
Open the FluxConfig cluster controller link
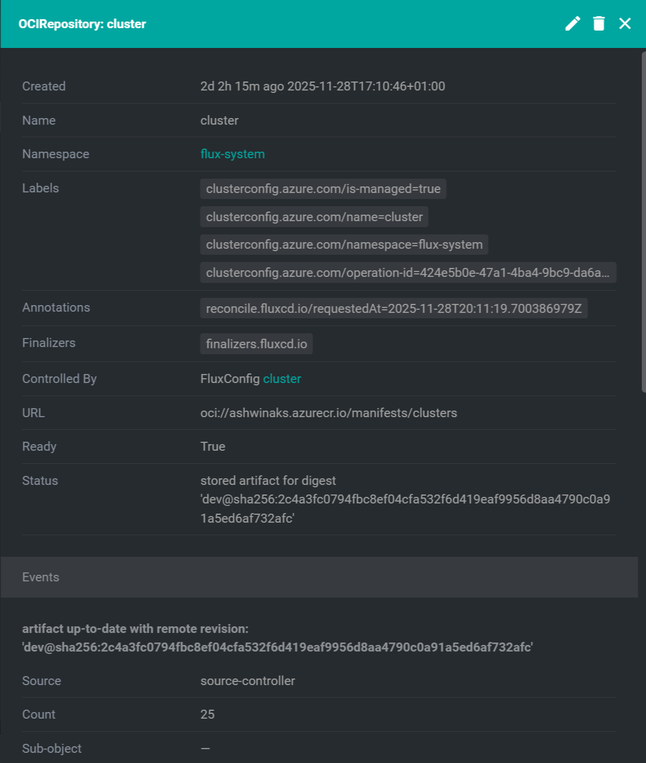(x=282, y=379)
